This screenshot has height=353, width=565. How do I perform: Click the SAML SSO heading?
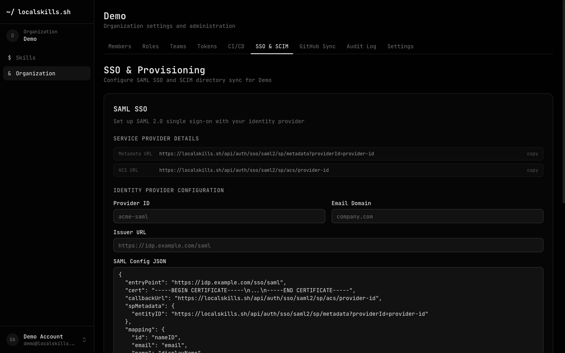point(130,109)
